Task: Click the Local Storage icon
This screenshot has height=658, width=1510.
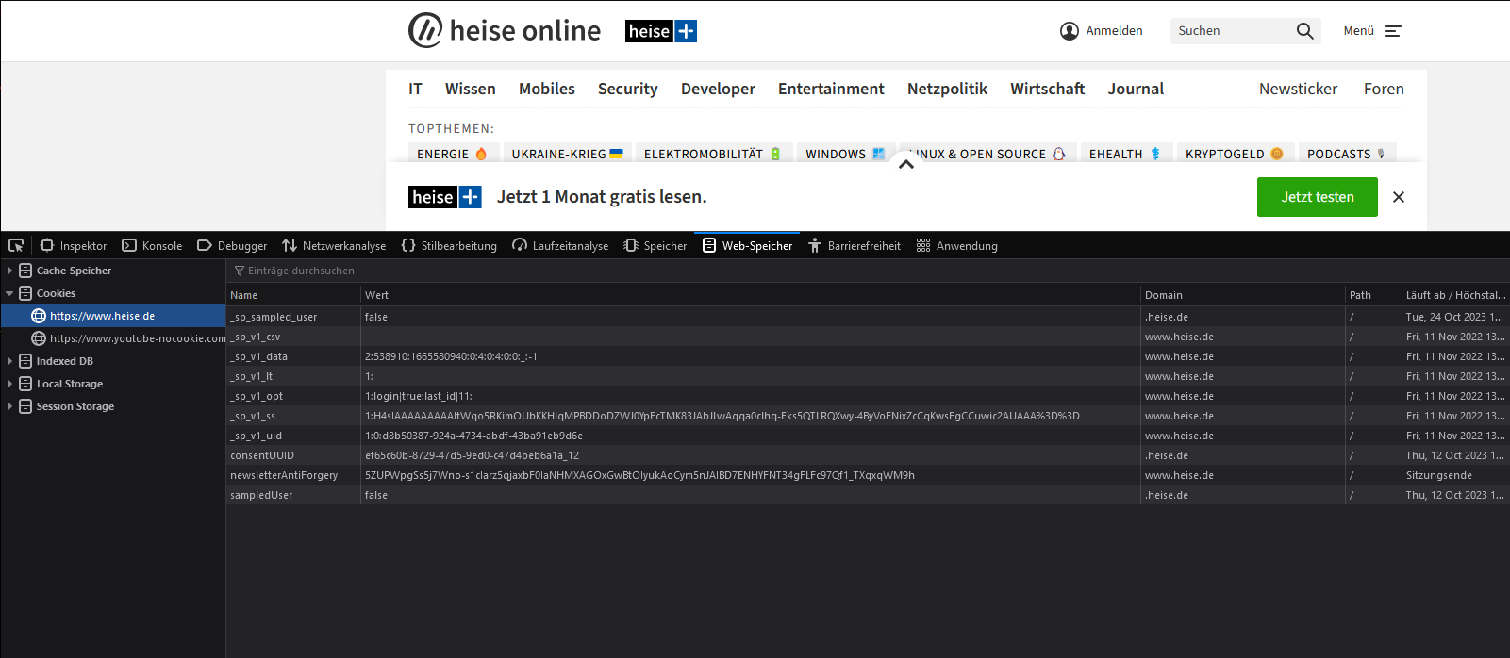Action: pos(25,384)
